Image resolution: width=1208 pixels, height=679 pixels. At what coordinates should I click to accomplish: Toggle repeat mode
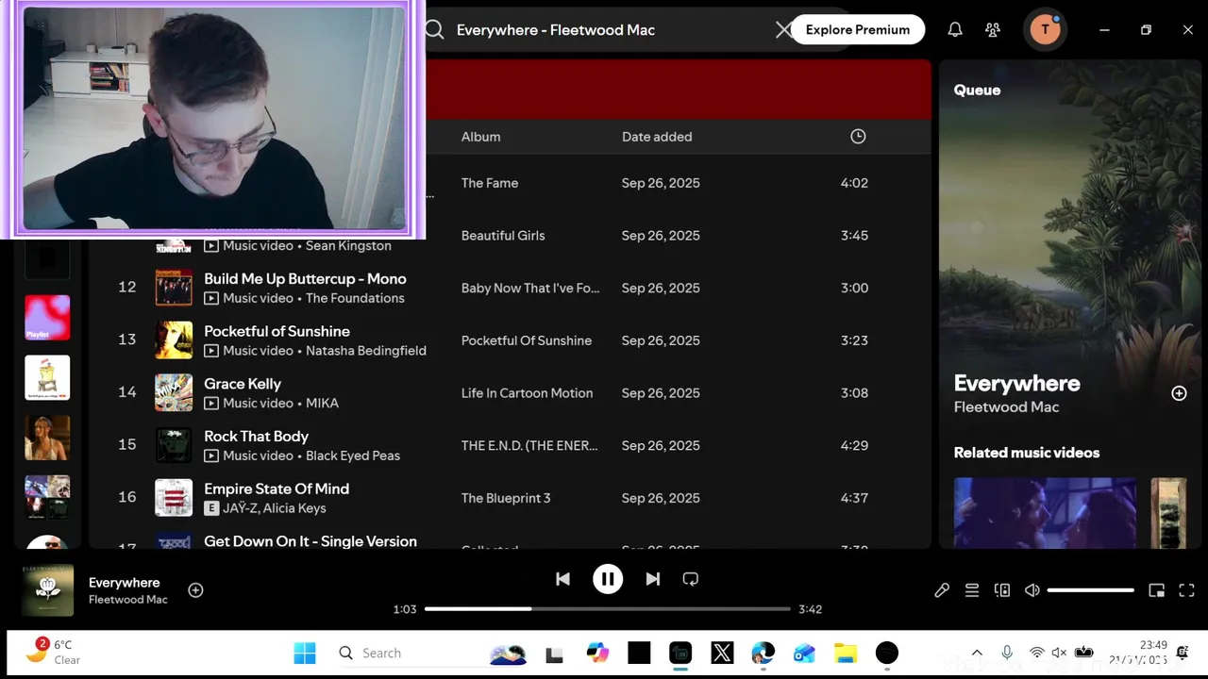pyautogui.click(x=691, y=579)
